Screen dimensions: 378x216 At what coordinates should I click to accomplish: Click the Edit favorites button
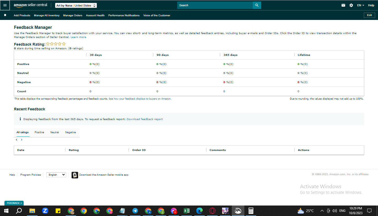[369, 15]
